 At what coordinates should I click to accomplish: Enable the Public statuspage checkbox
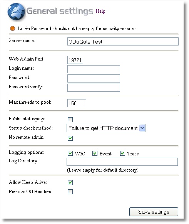(70, 120)
